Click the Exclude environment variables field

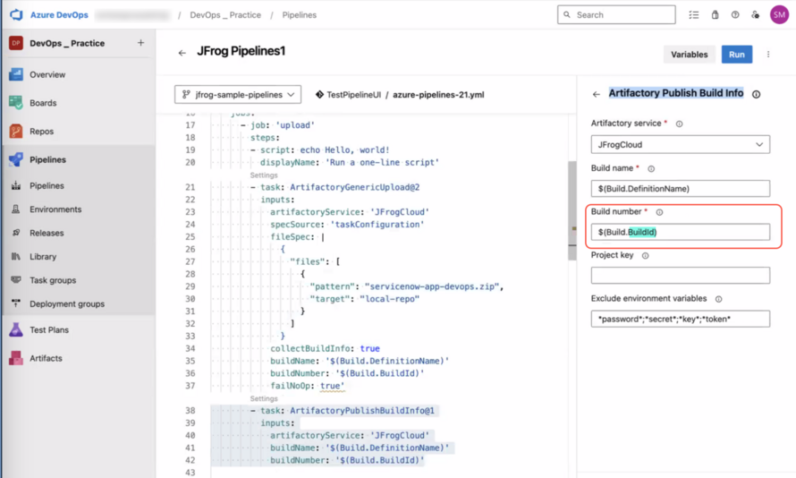[x=681, y=319]
